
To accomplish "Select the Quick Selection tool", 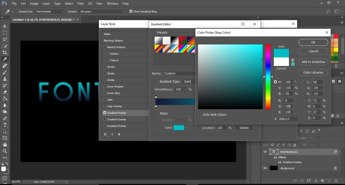I will pyautogui.click(x=5, y=46).
